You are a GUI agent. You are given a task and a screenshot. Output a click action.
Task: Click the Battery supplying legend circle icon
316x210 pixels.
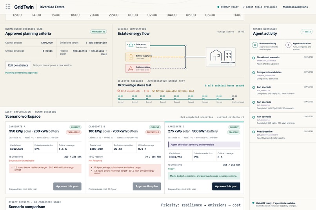153,91
